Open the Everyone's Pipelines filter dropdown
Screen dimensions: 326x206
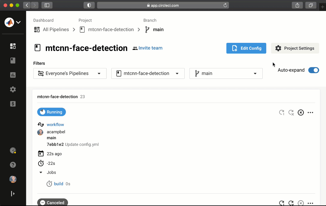pos(70,73)
